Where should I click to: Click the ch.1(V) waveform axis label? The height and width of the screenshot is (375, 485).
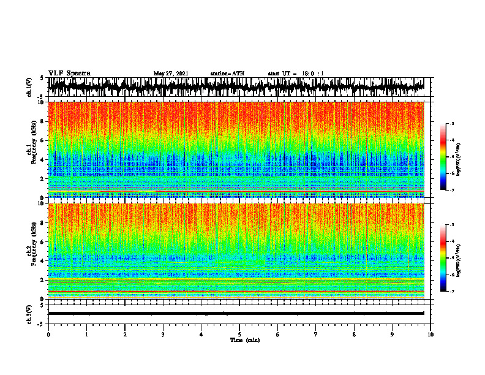pyautogui.click(x=29, y=87)
